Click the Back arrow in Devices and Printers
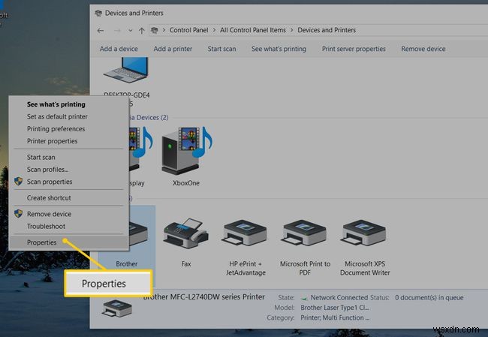488x337 pixels. tap(100, 31)
